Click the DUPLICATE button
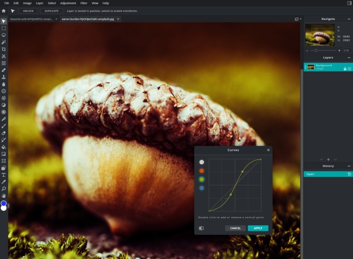The image size is (353, 259). (x=51, y=11)
